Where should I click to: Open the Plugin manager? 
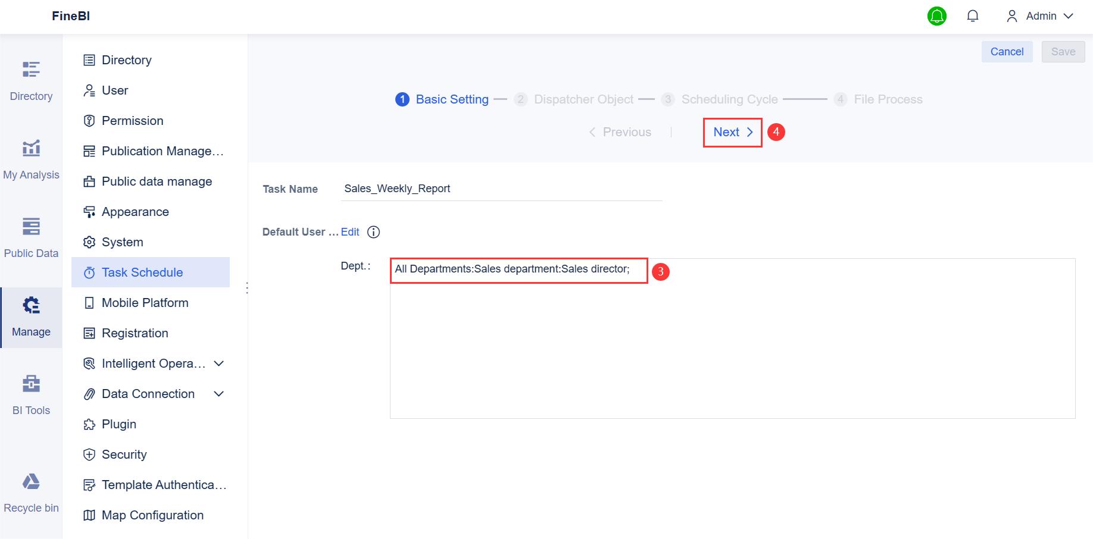[118, 424]
